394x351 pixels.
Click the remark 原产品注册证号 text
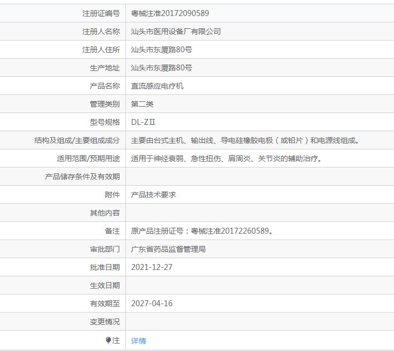(202, 231)
